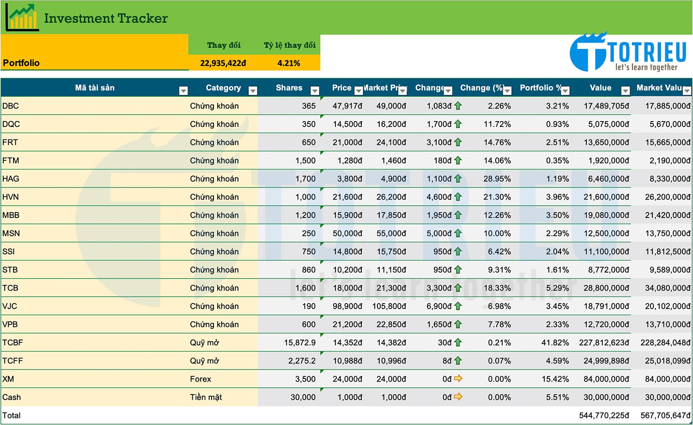
Task: Select the Portfolio change value 22,935,422đ
Action: click(223, 63)
